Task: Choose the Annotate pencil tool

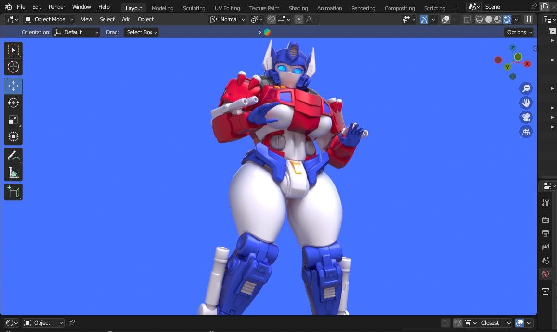Action: tap(13, 156)
